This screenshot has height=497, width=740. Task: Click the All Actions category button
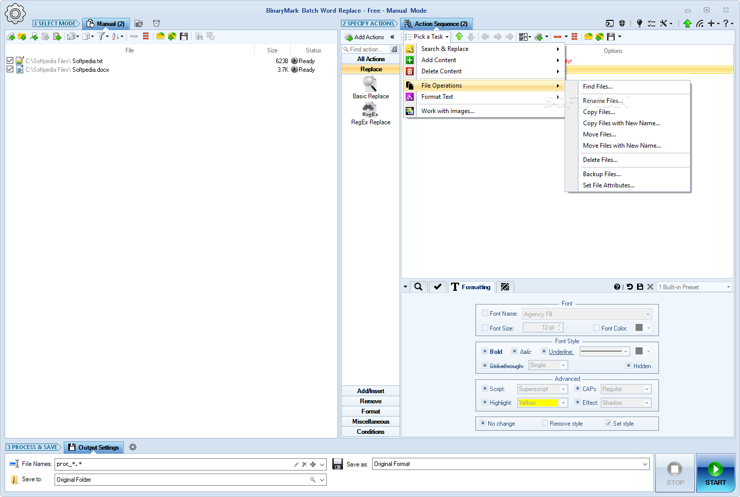(371, 59)
